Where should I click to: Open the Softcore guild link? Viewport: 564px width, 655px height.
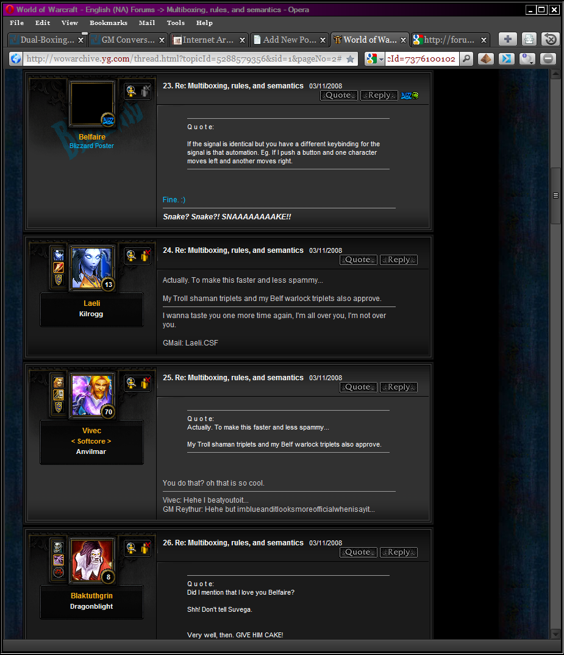pos(91,441)
